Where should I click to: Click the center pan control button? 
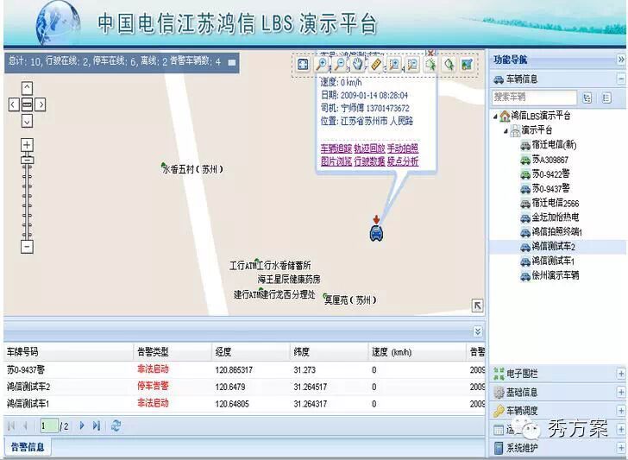[x=27, y=104]
